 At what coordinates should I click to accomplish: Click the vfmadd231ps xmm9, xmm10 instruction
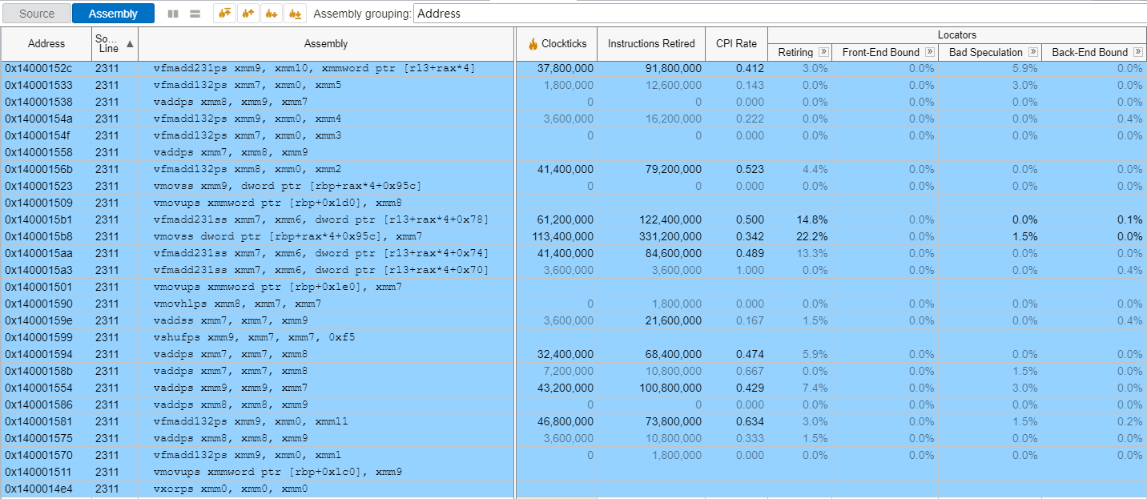(x=314, y=69)
